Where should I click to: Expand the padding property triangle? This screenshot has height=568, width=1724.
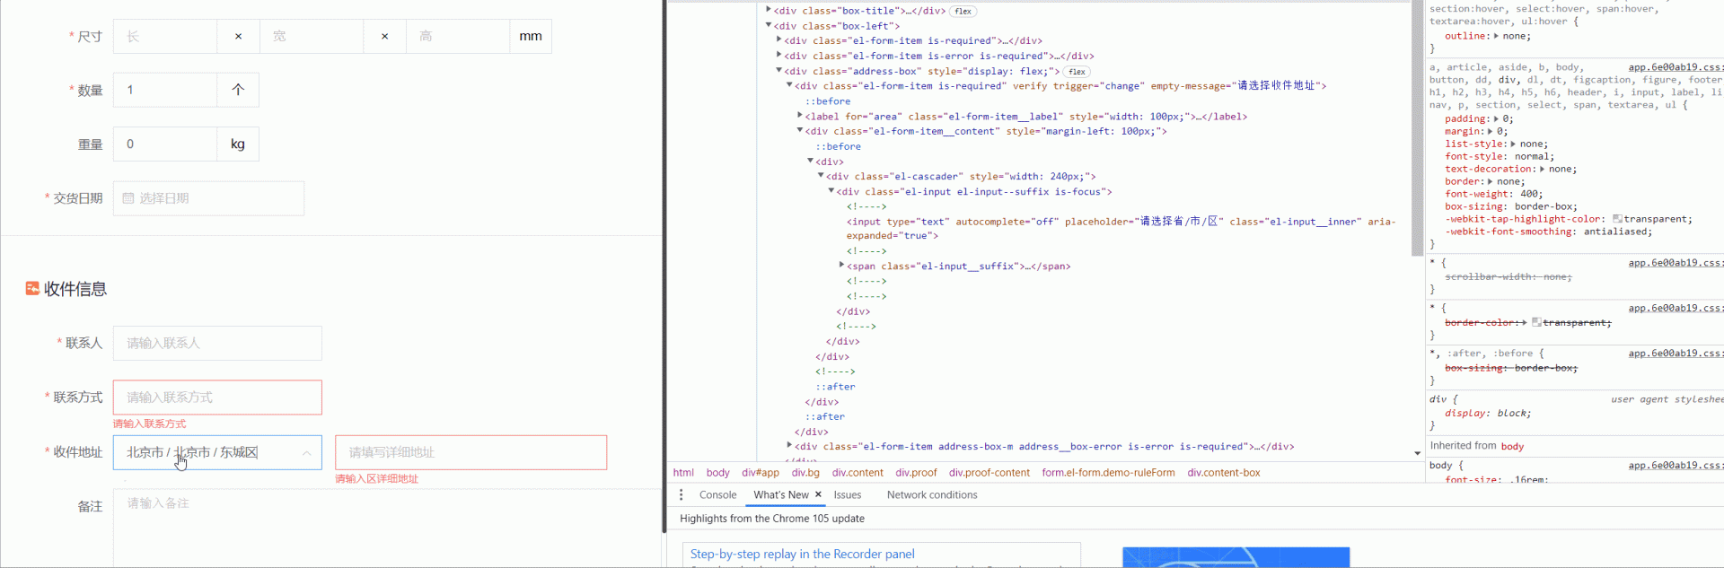coord(1498,118)
